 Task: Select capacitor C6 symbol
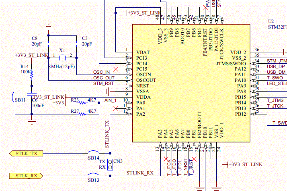pos(32,94)
